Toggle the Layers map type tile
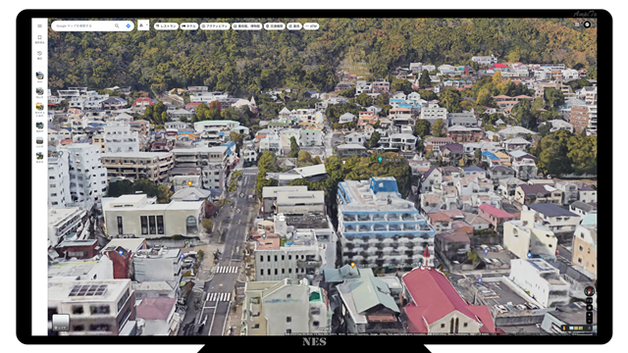Screen dimensions: 628x353 tap(61, 323)
